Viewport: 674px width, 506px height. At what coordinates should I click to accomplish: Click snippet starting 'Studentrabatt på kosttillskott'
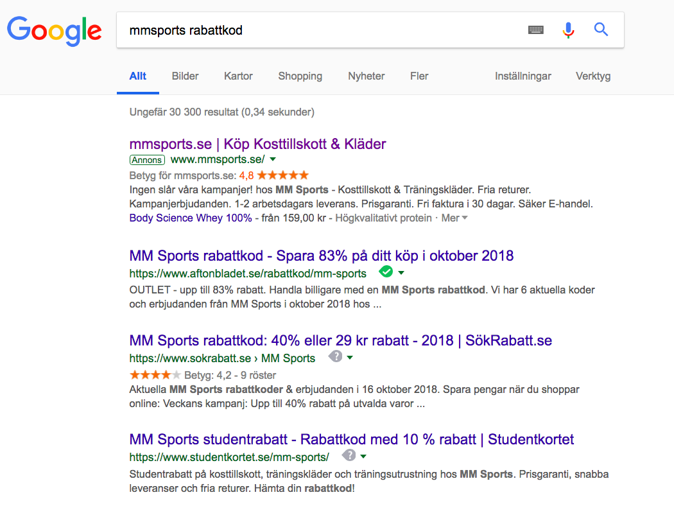pos(369,481)
